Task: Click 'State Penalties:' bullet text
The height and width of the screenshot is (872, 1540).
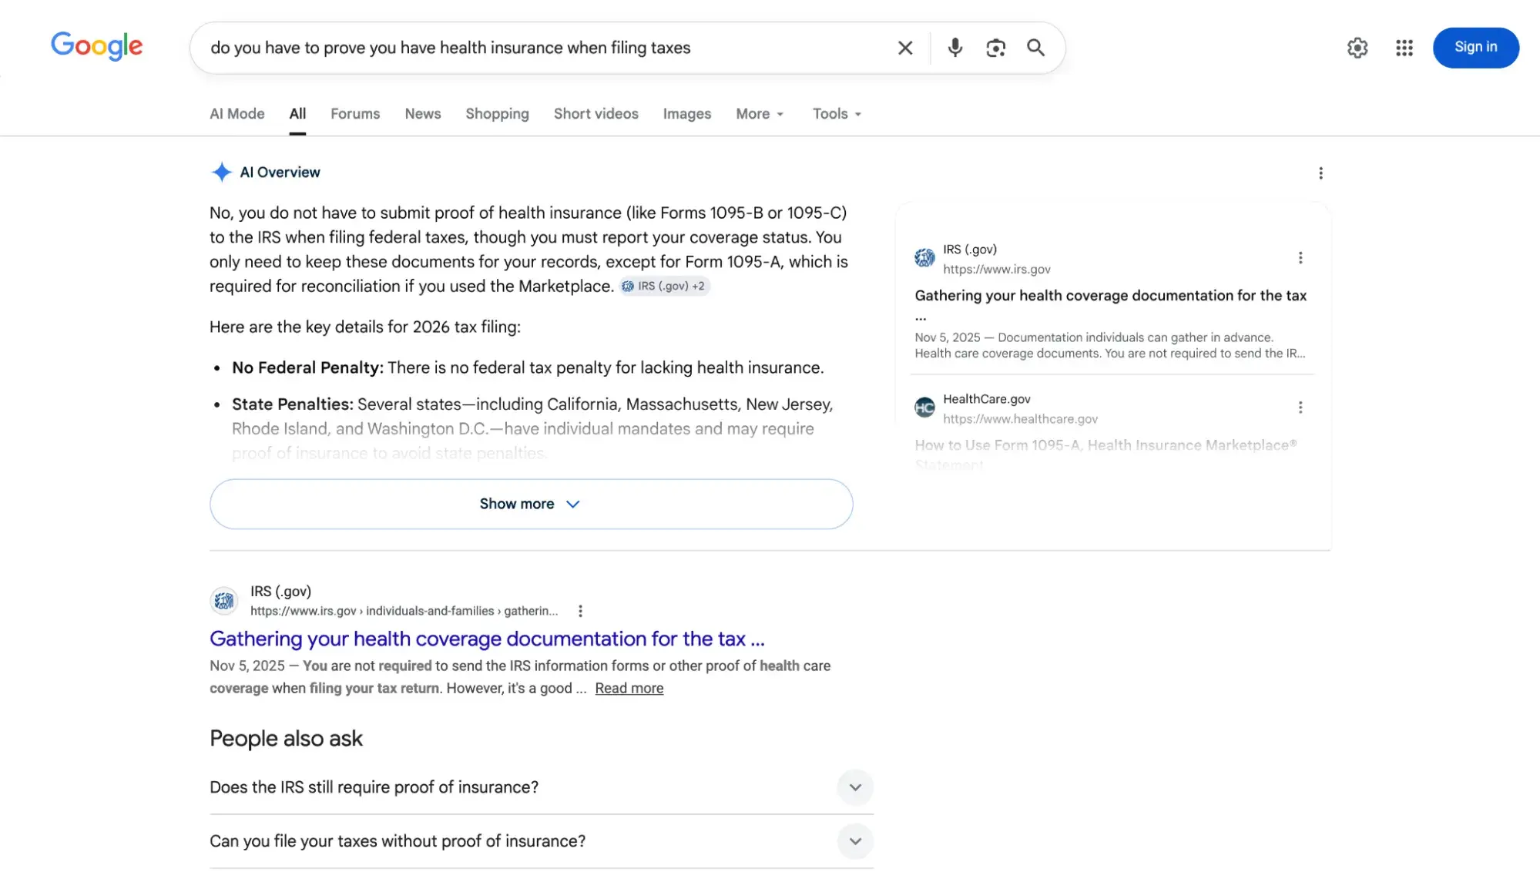Action: tap(293, 404)
